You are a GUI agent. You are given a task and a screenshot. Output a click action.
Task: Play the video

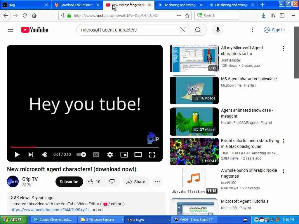(x=17, y=155)
